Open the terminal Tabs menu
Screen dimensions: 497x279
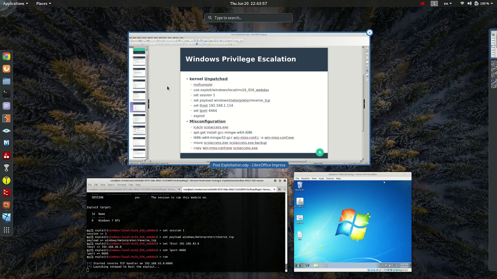[x=130, y=185]
